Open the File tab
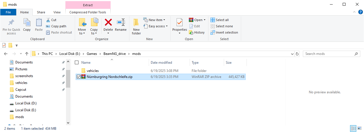Image resolution: width=364 pixels, height=132 pixels. pyautogui.click(x=8, y=12)
